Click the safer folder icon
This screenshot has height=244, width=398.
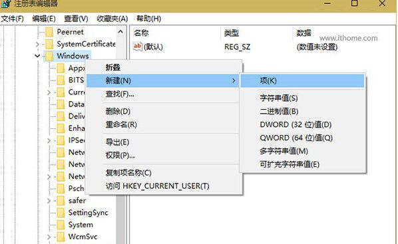point(61,201)
